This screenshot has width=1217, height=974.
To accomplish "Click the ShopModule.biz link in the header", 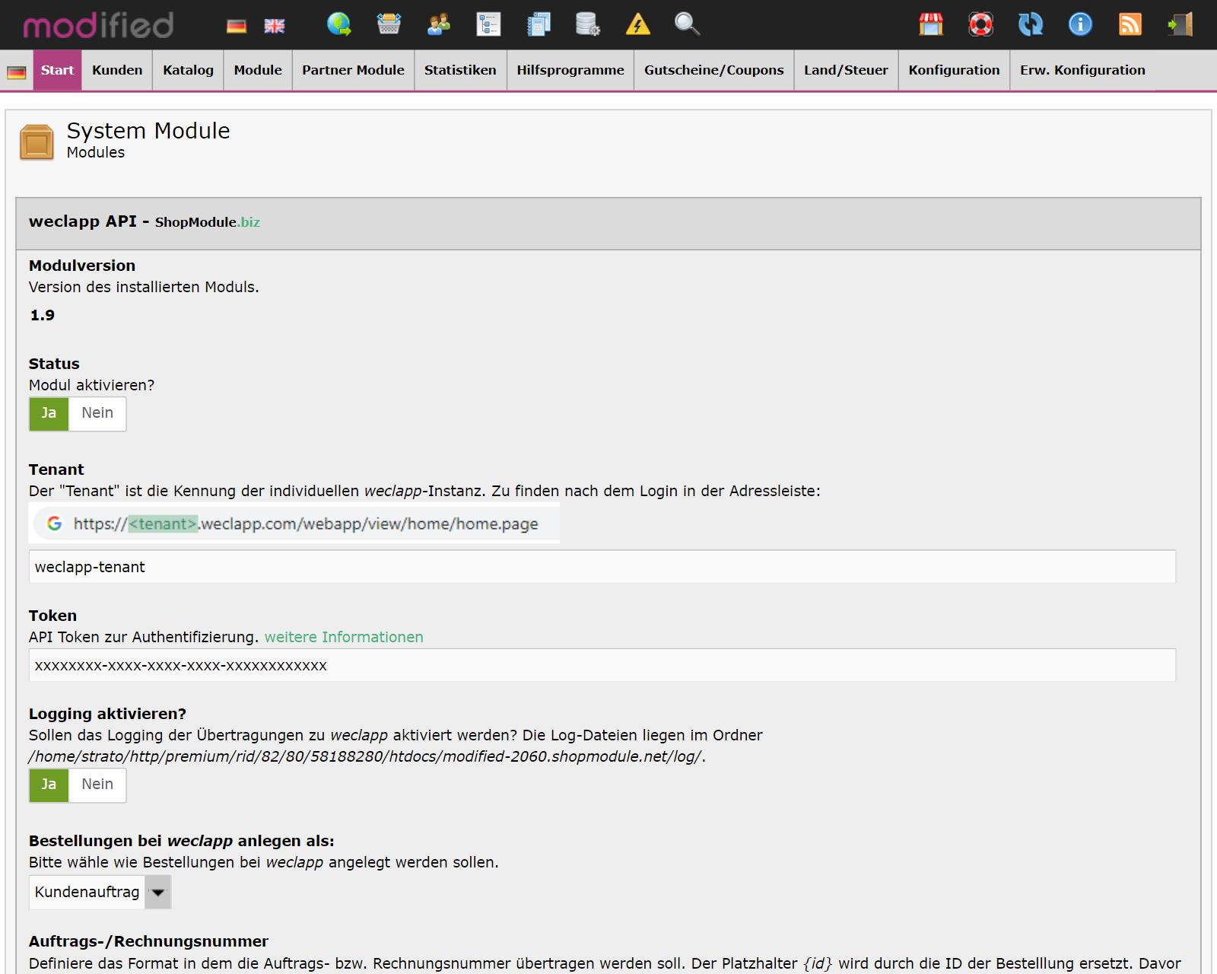I will 206,223.
